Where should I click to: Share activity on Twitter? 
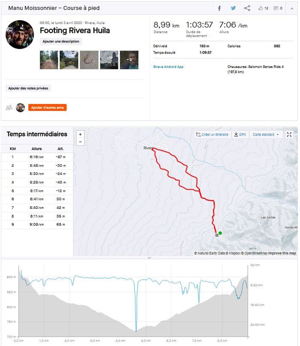[233, 8]
